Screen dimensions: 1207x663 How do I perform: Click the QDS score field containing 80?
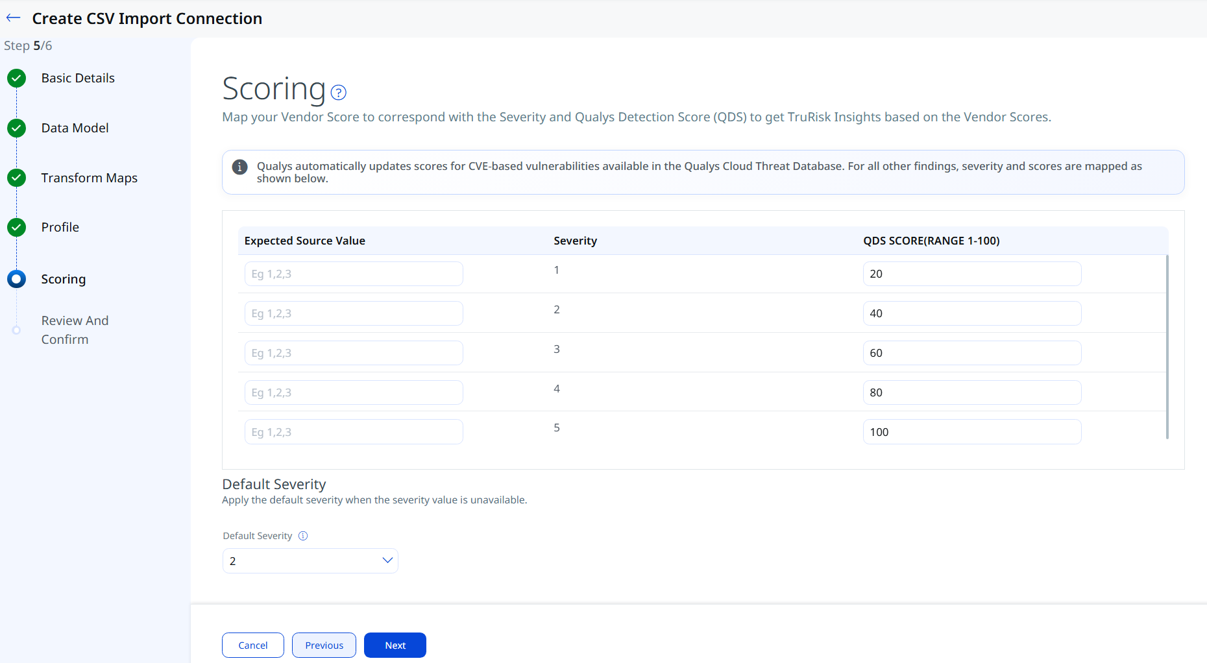972,392
